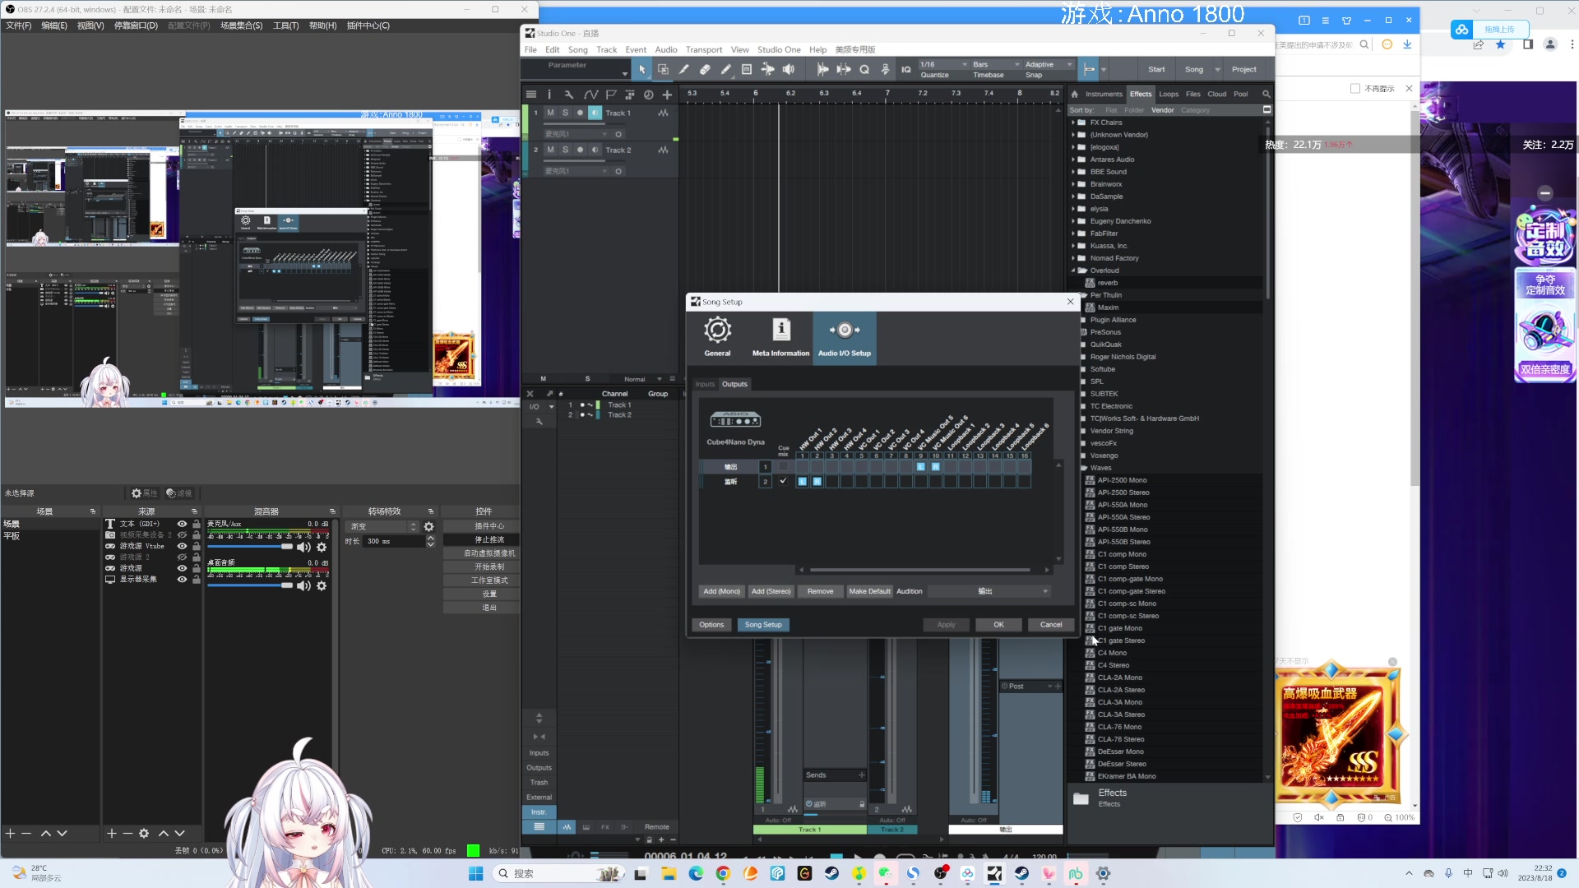Open General settings in Song Setup
Screen dimensions: 1579x888
pos(717,337)
